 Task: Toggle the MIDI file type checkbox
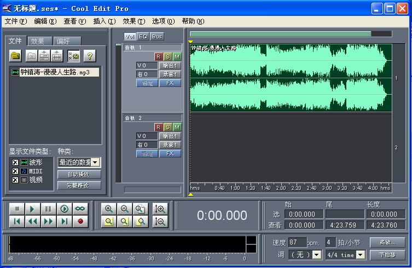[15, 171]
